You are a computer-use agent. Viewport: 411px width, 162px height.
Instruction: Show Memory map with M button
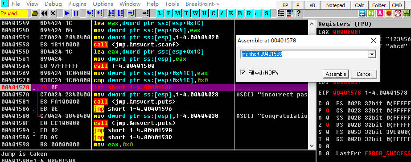click(x=178, y=13)
